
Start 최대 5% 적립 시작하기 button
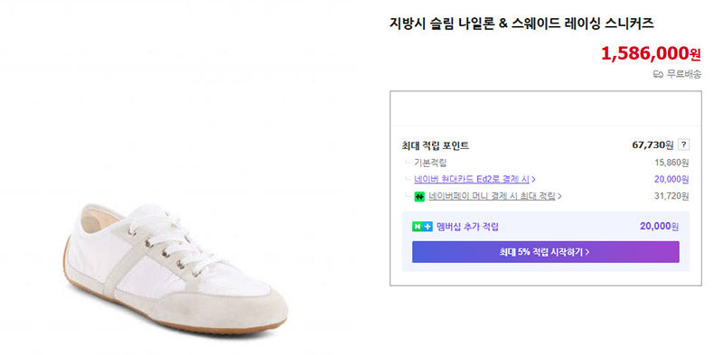(546, 252)
